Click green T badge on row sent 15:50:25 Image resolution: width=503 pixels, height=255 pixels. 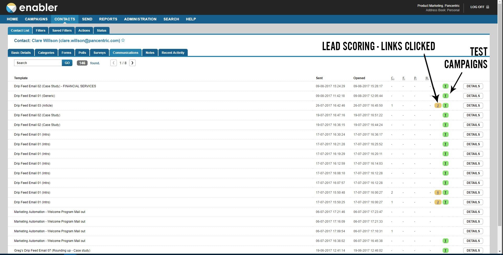pos(445,202)
